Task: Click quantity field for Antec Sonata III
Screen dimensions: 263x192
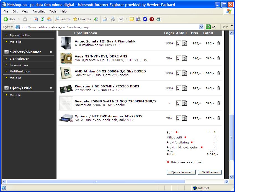Action: point(179,43)
